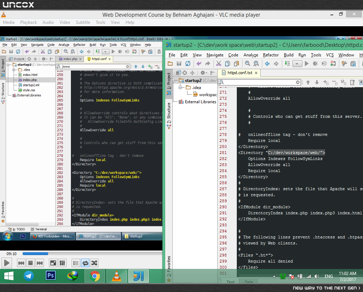Screen dimensions: 363x292
Task: Click VLC next media button
Action: [x=40, y=263]
